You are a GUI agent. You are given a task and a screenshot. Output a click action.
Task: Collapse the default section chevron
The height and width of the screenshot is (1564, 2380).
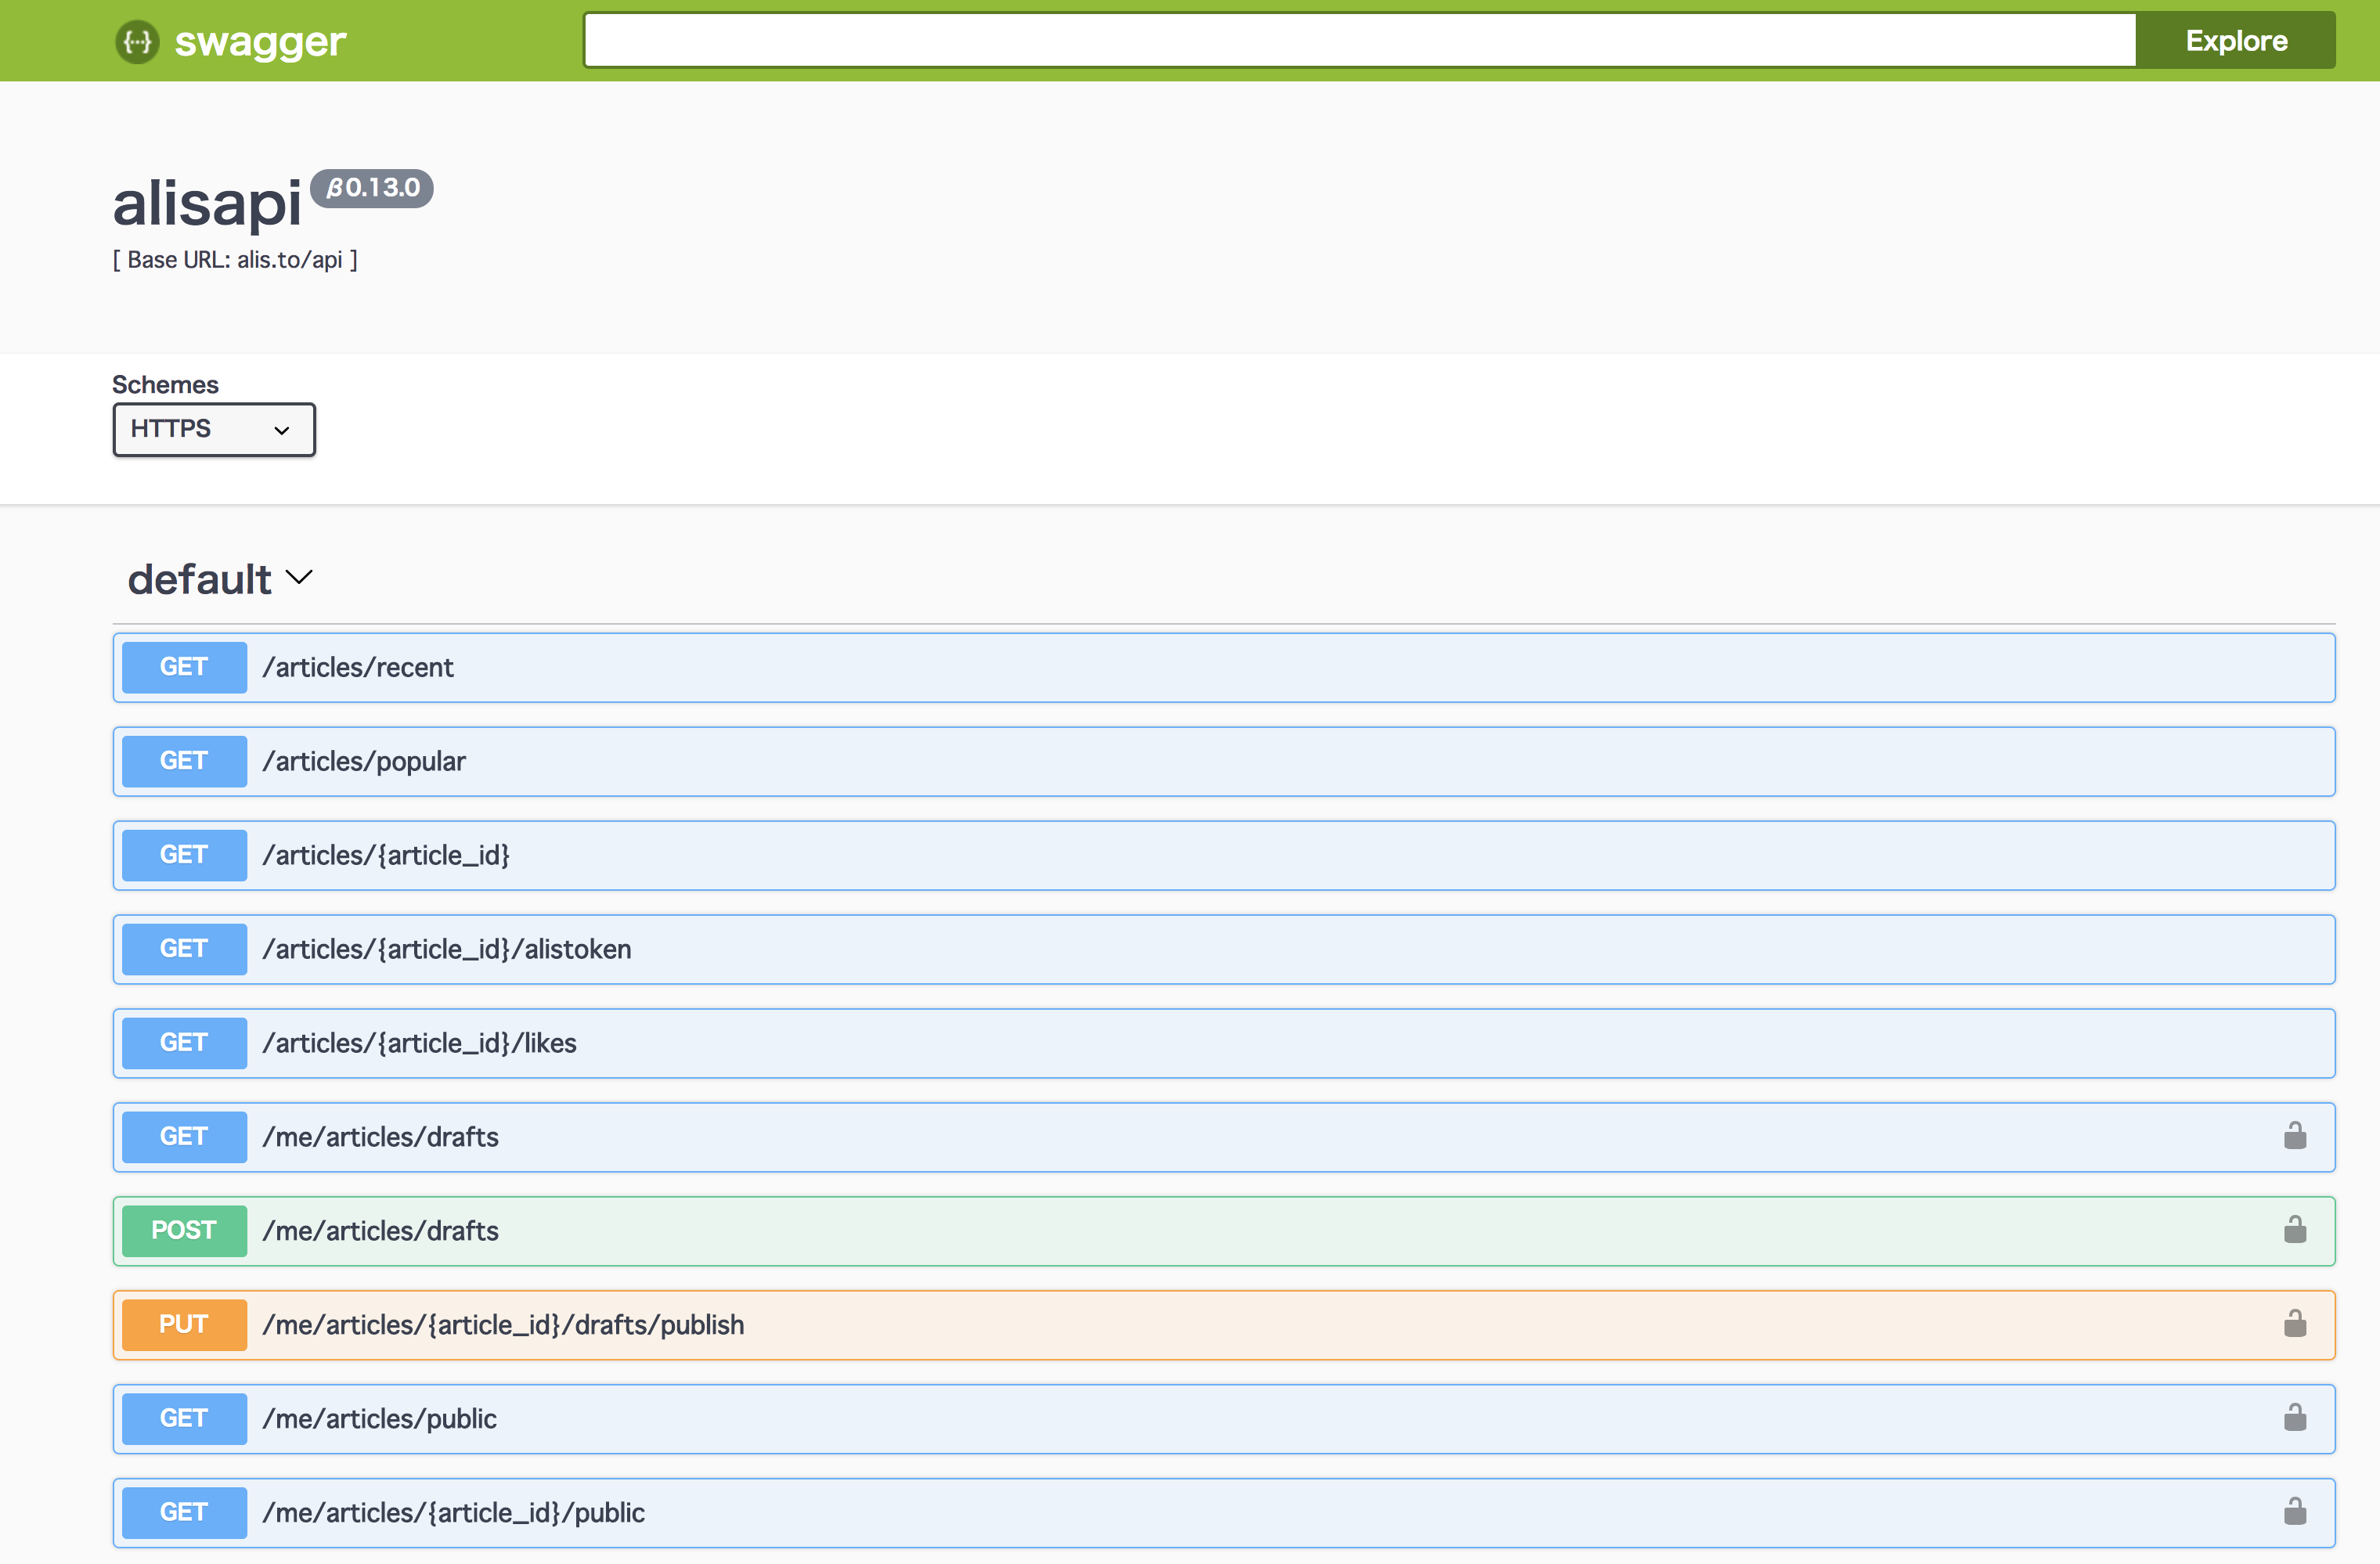click(299, 578)
